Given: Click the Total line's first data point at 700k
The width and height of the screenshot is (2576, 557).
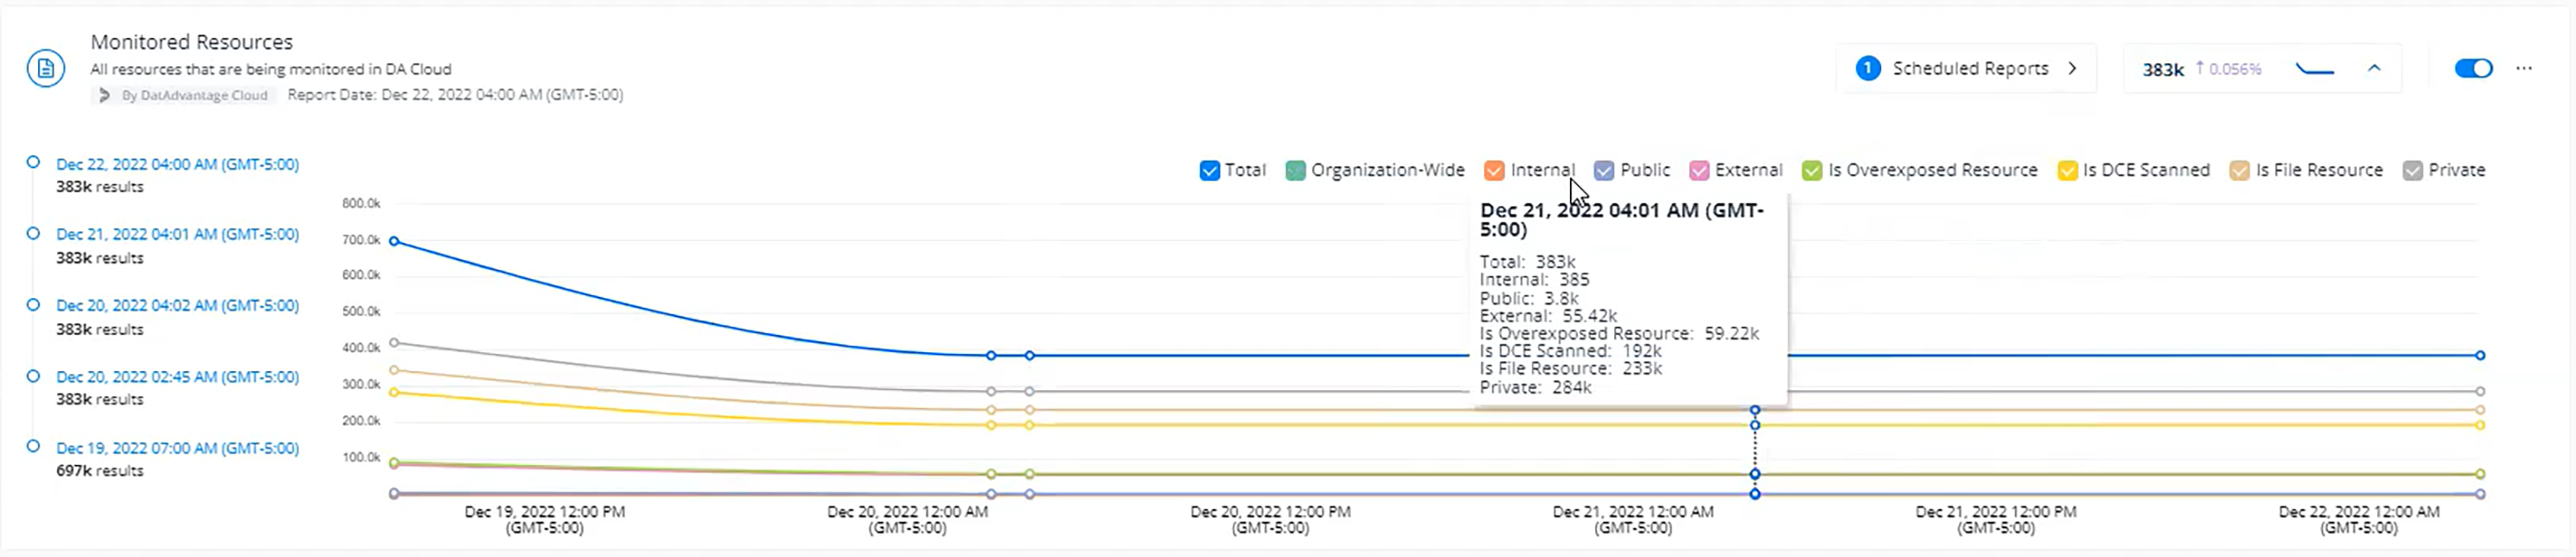Looking at the screenshot, I should coord(394,242).
